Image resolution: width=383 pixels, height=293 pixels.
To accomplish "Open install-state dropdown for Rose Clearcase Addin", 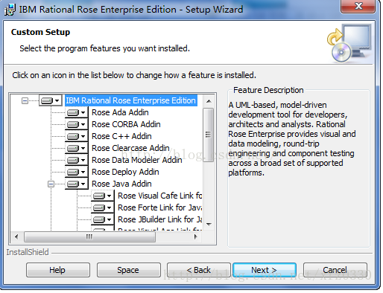I will point(77,148).
